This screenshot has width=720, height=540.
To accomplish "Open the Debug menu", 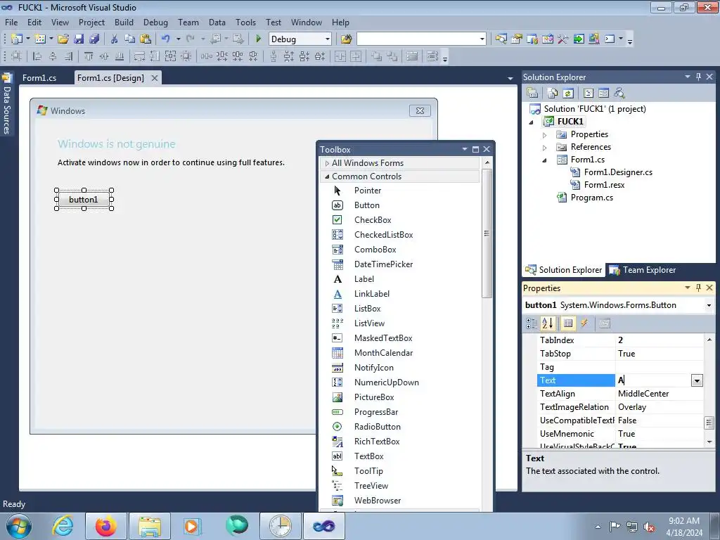I will pos(155,22).
